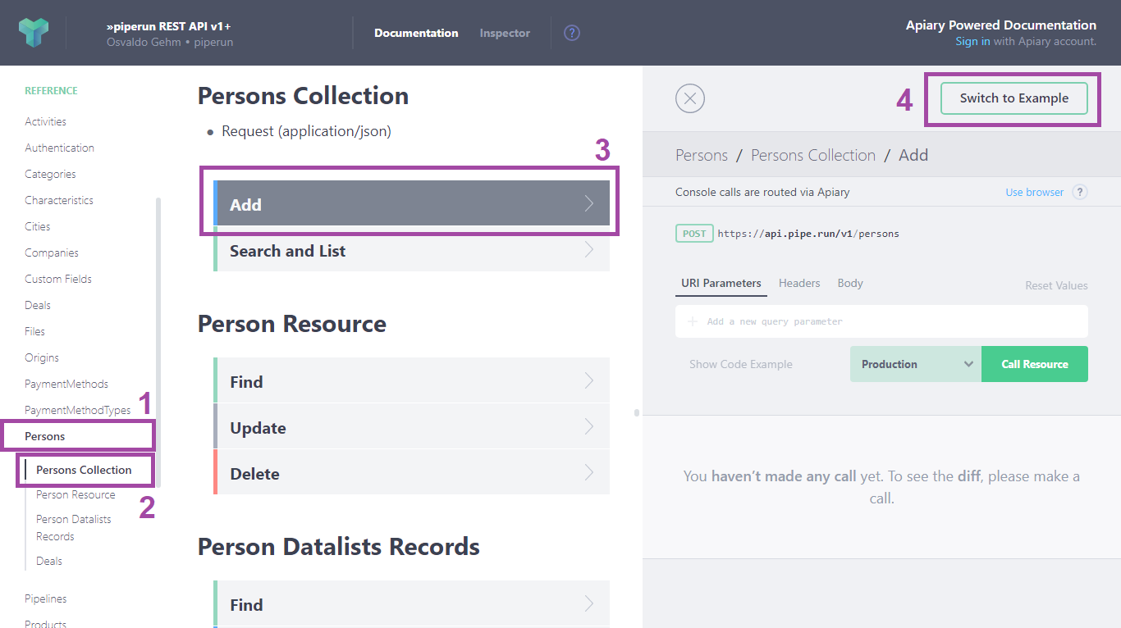Click the sidebar scrollbar

point(158,341)
